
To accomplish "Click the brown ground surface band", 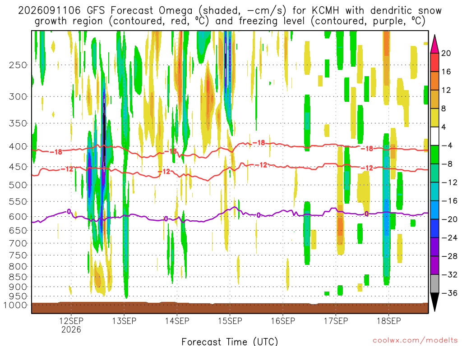I will point(230,308).
